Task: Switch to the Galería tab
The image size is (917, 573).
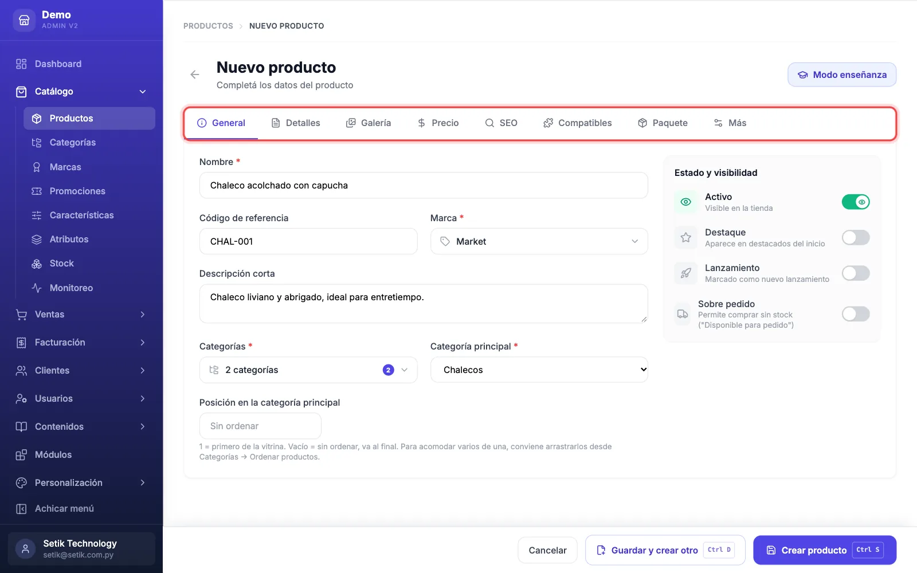Action: (x=369, y=123)
